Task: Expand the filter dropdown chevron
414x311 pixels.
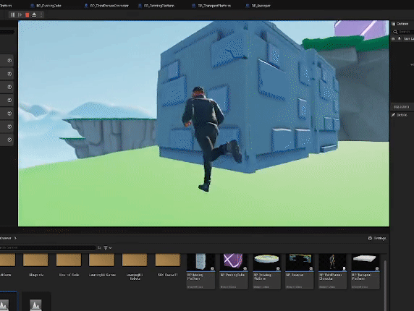Action: (x=110, y=248)
